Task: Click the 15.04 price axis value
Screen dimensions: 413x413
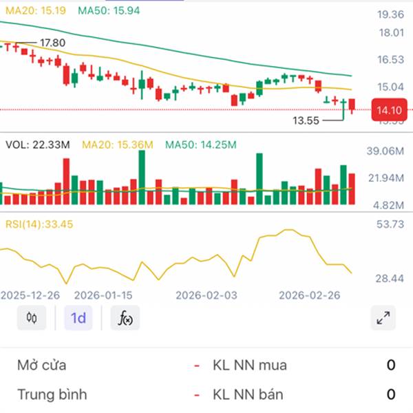Action: click(390, 87)
